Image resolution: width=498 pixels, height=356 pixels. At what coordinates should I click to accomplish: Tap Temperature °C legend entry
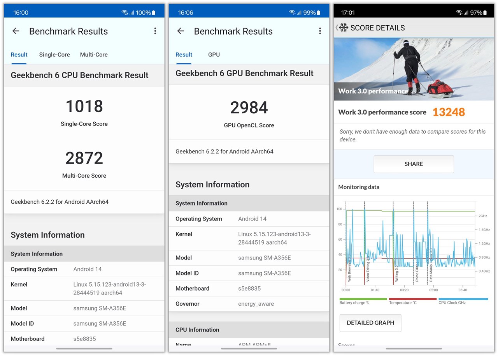click(x=412, y=301)
